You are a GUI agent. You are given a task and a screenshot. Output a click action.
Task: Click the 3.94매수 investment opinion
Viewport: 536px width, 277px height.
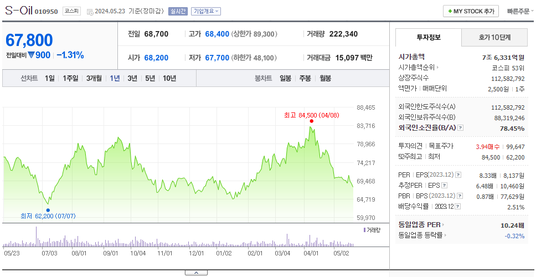coord(488,147)
